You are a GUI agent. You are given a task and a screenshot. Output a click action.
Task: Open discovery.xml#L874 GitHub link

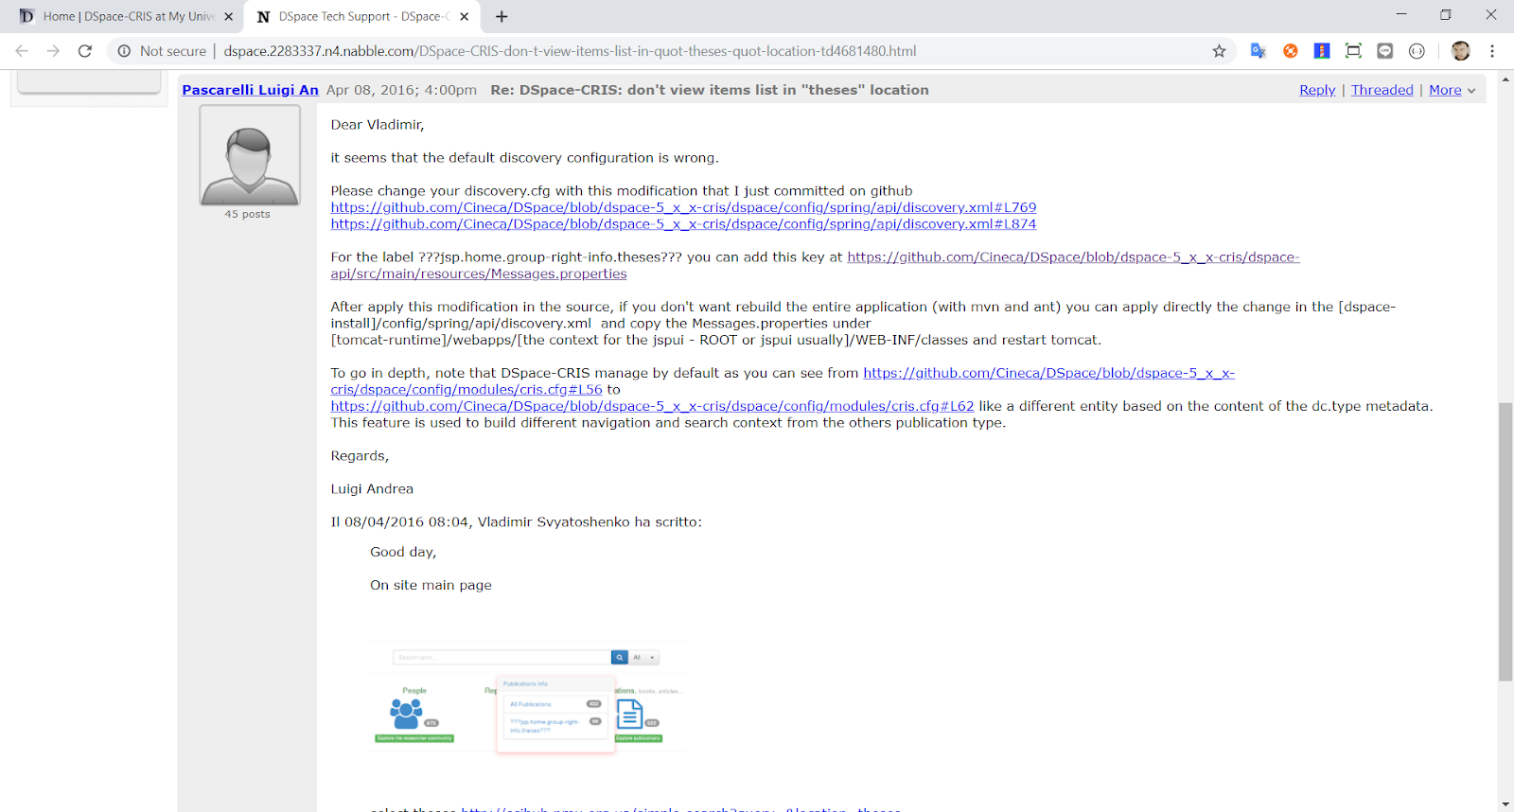[x=683, y=224]
